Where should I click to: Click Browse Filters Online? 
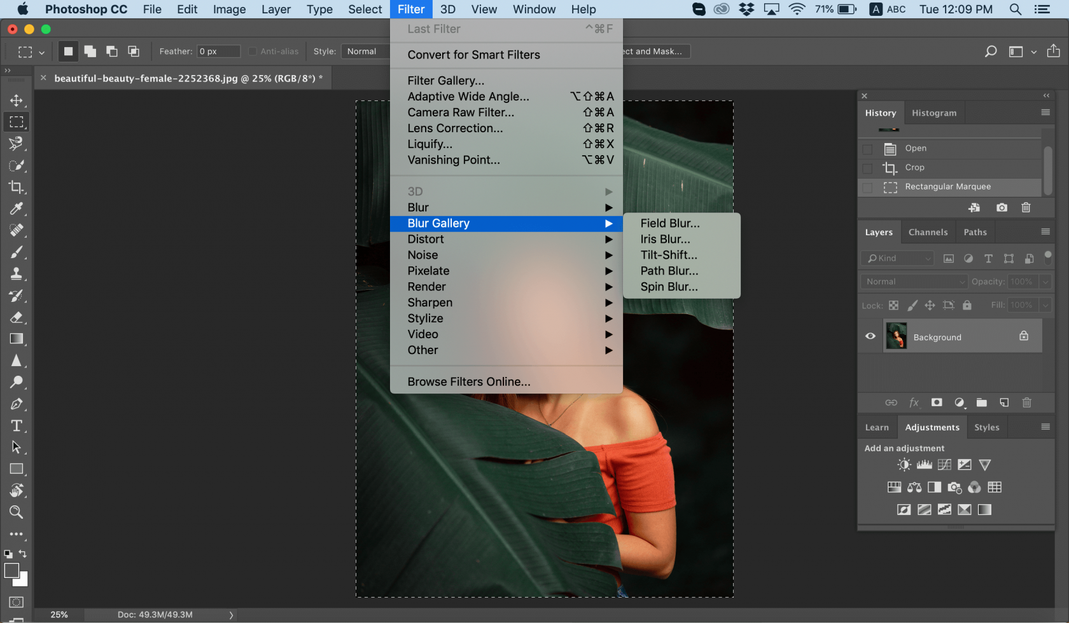click(x=468, y=381)
